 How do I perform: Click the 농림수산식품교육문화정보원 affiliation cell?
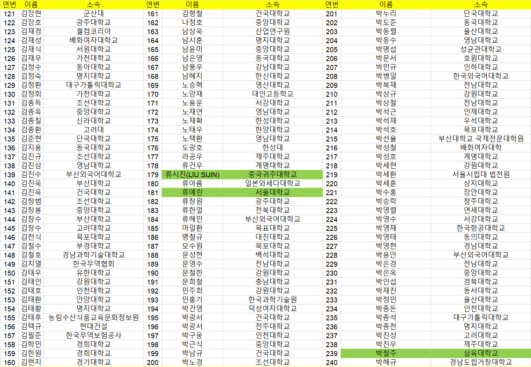(x=94, y=318)
